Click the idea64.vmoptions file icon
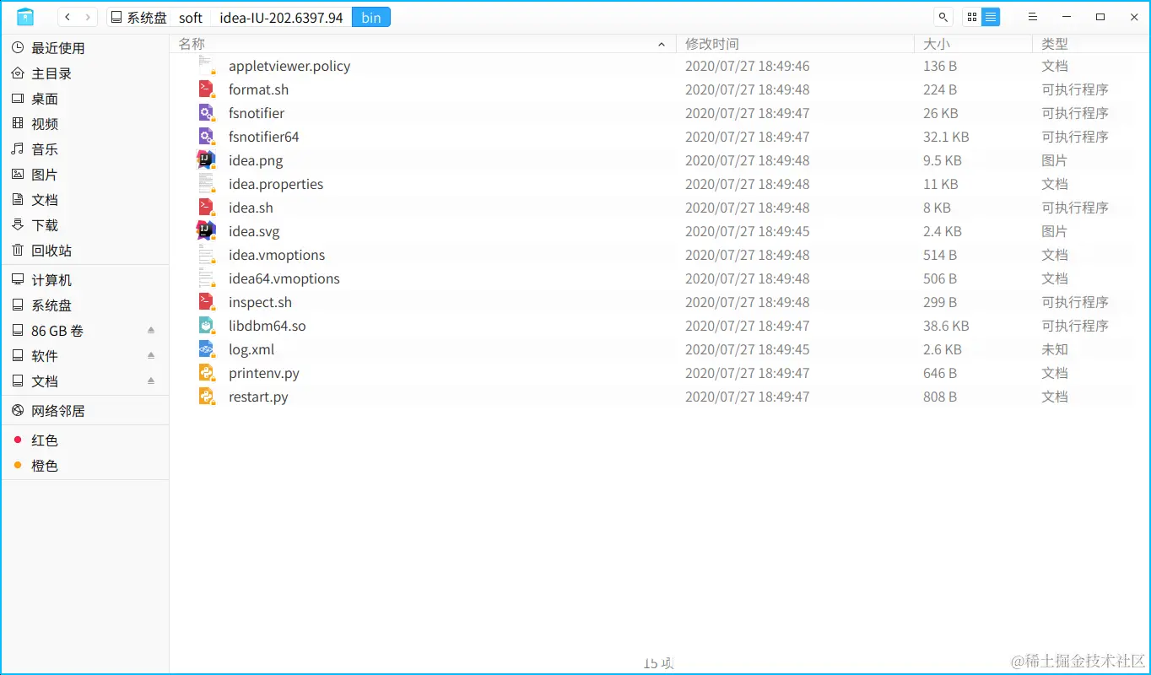Viewport: 1151px width, 675px height. (x=207, y=278)
